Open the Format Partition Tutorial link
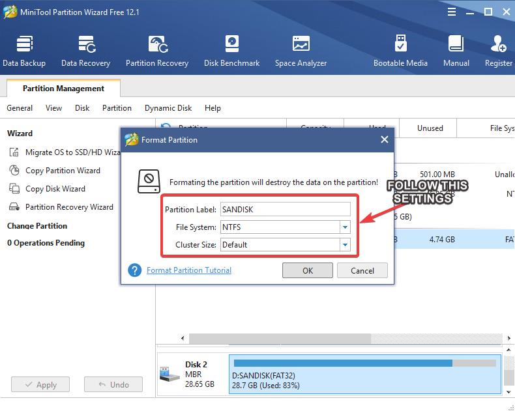Screen dimensions: 515x411 click(x=189, y=270)
